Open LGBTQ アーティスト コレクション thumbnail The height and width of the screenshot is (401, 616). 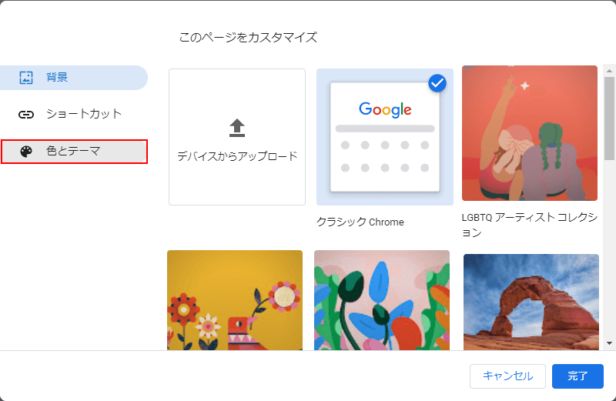(530, 133)
